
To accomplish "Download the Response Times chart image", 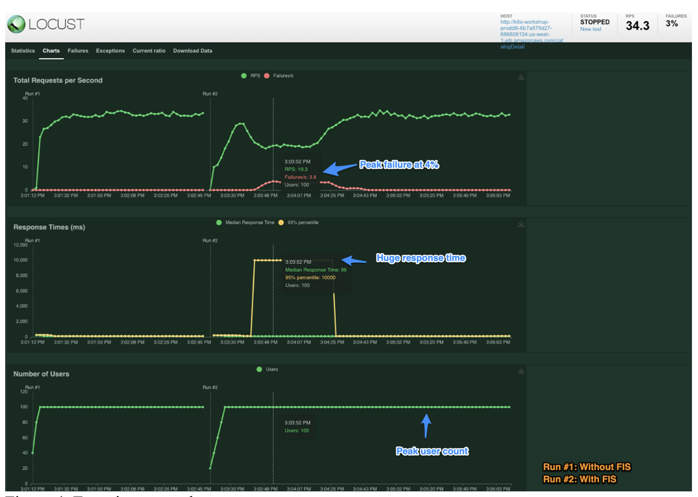I will tap(521, 224).
